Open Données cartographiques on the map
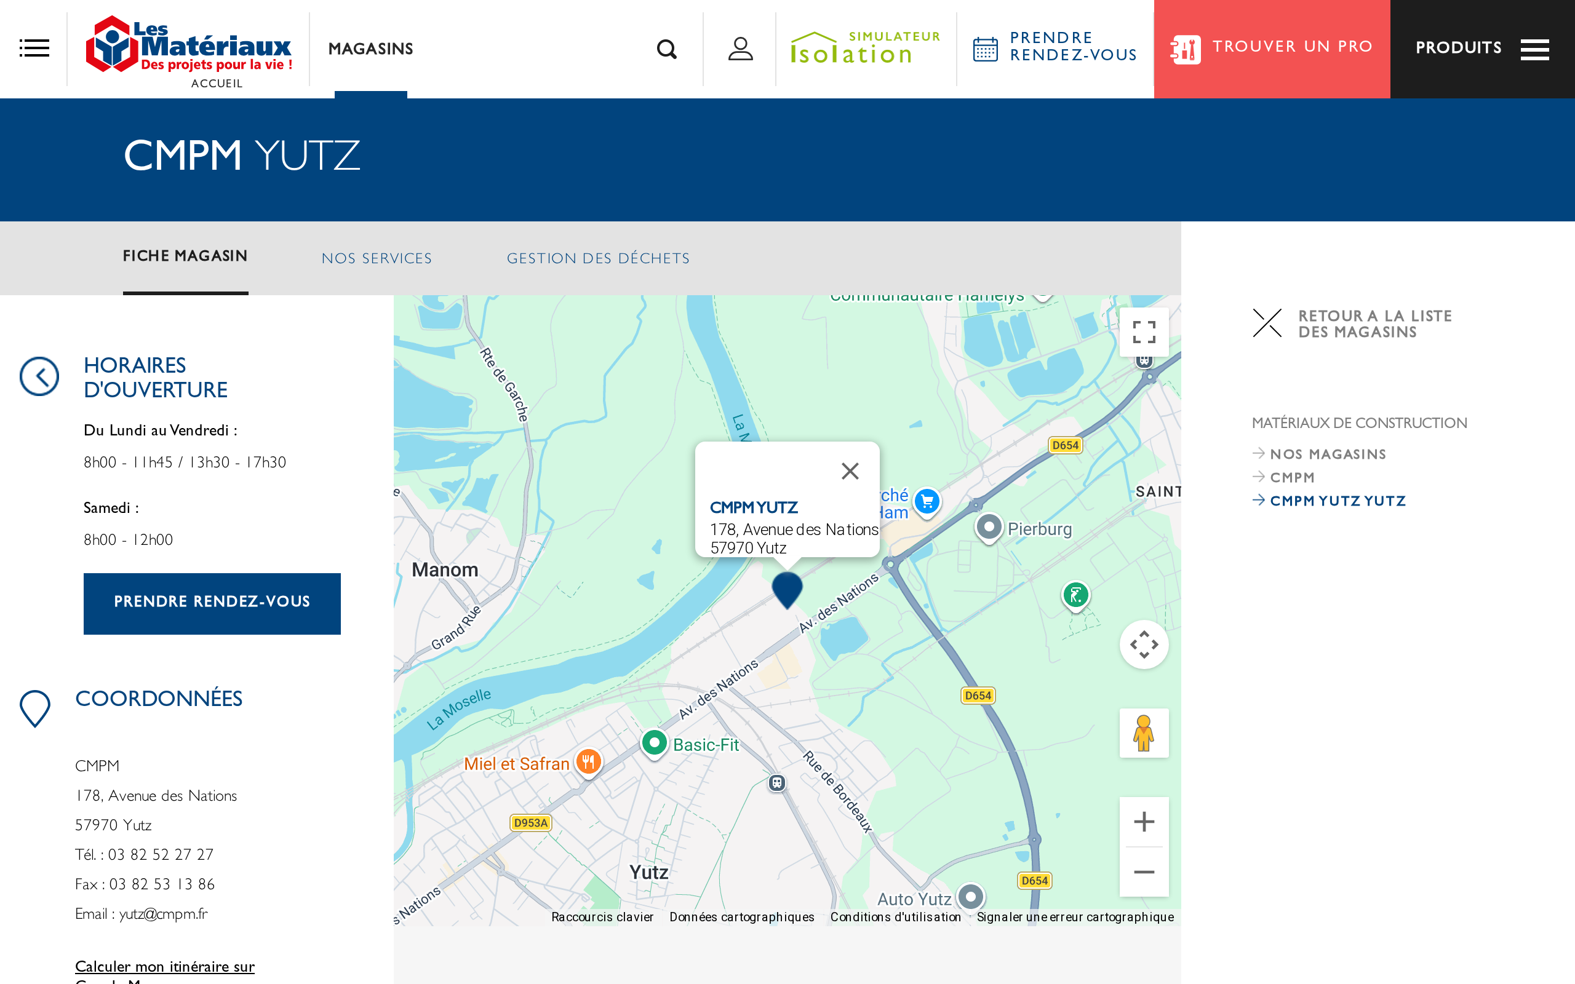 [741, 917]
